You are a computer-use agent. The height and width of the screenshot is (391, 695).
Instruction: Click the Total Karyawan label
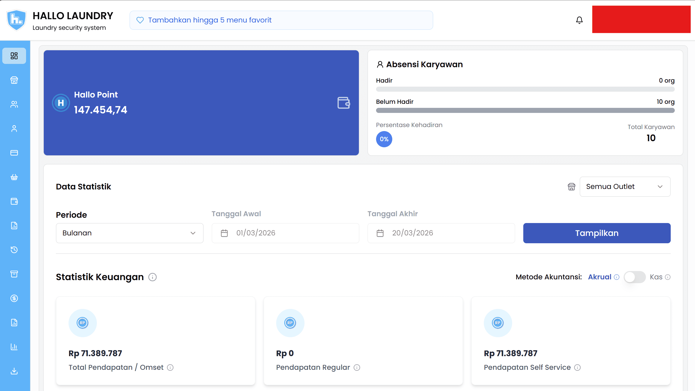[x=651, y=127]
